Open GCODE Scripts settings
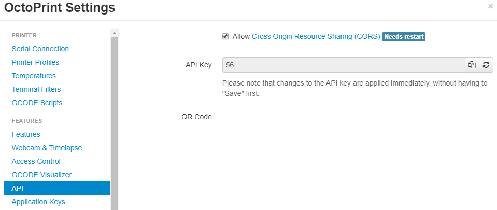The height and width of the screenshot is (210, 497). point(37,103)
